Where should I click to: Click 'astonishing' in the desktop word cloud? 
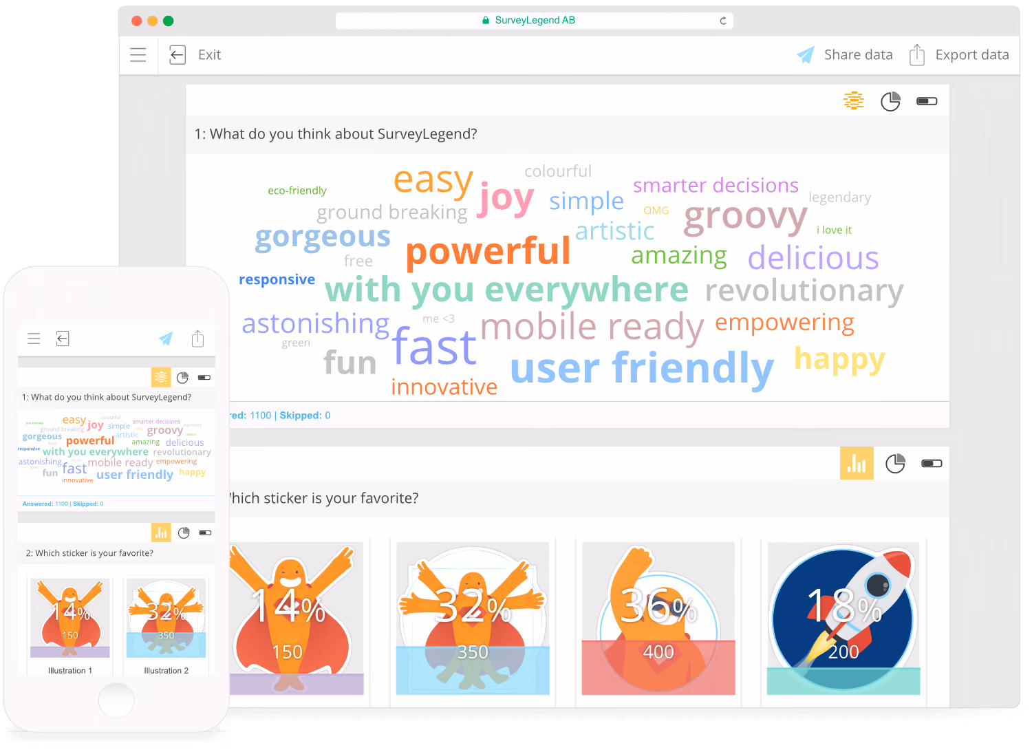(316, 324)
